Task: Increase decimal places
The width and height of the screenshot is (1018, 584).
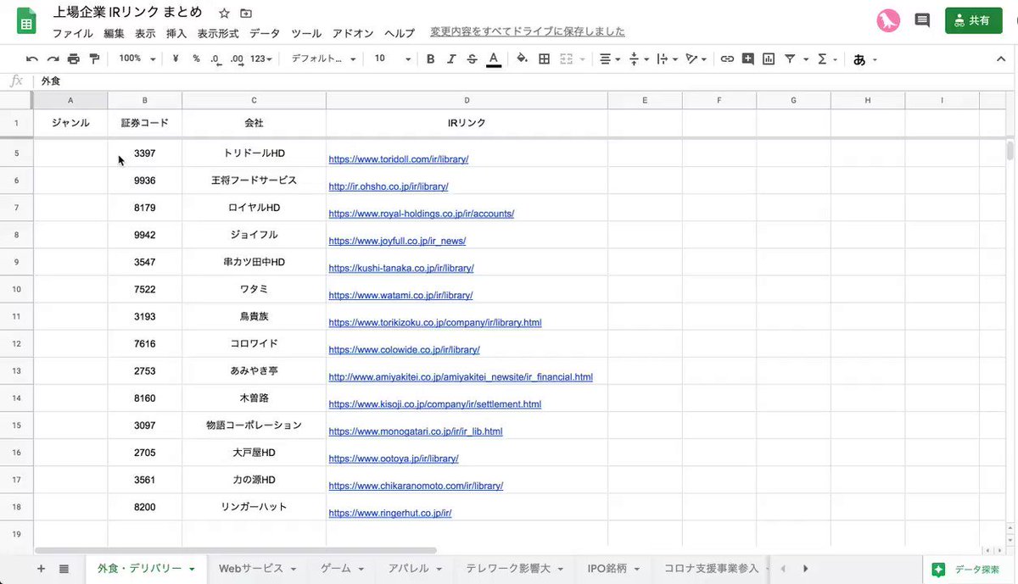Action: coord(237,59)
